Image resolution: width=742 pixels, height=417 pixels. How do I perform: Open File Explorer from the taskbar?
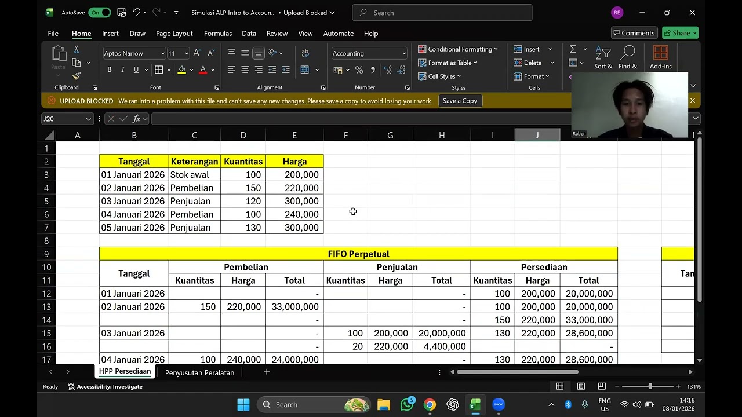pyautogui.click(x=384, y=404)
